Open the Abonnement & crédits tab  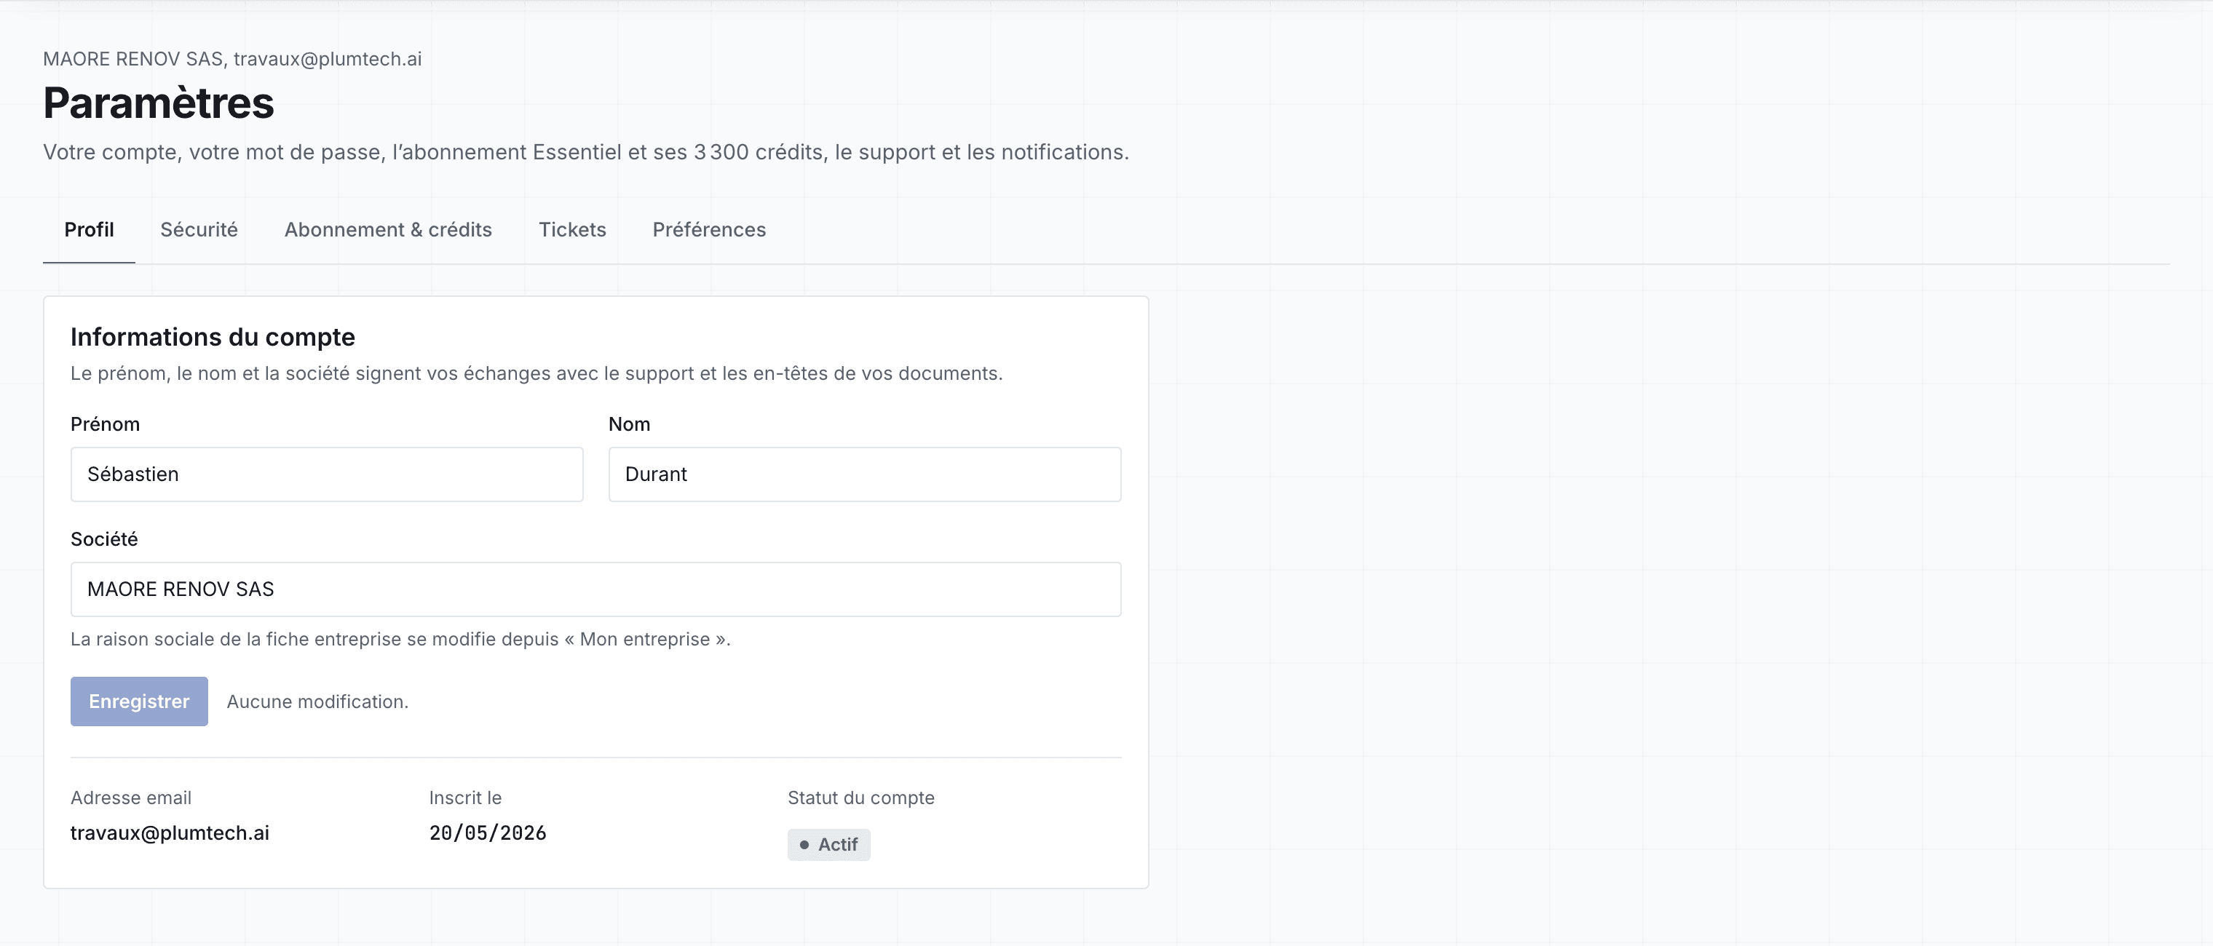click(x=387, y=230)
